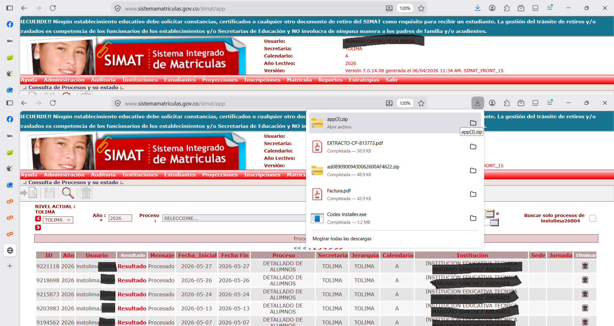Viewport: 614px width, 326px height.
Task: Reload the page in the lower browser window
Action: tap(53, 103)
